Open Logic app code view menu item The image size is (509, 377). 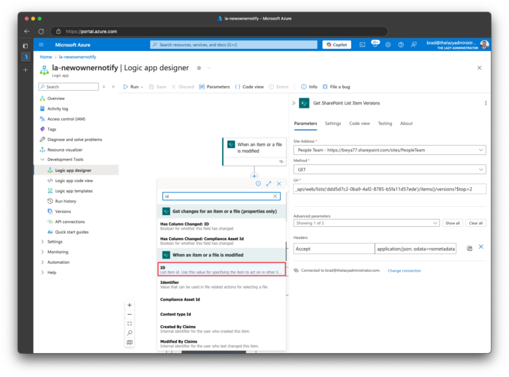[74, 181]
